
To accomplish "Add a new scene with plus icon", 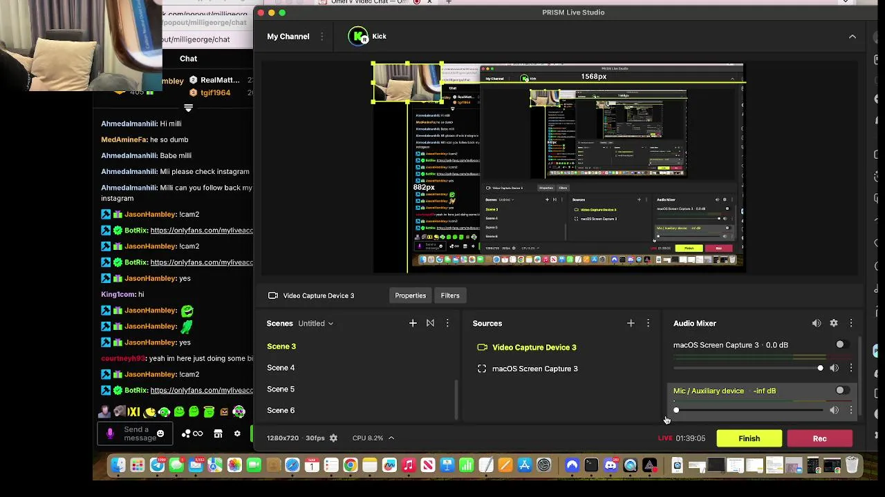I will coord(413,323).
